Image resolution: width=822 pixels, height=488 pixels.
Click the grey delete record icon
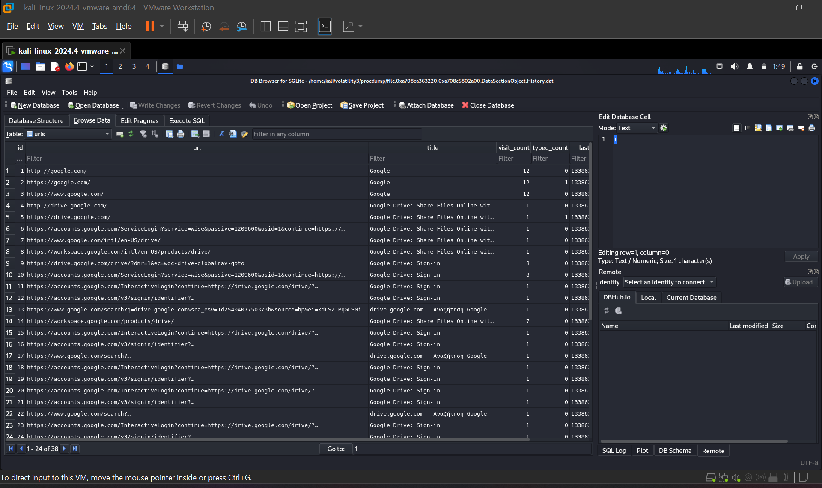[206, 134]
